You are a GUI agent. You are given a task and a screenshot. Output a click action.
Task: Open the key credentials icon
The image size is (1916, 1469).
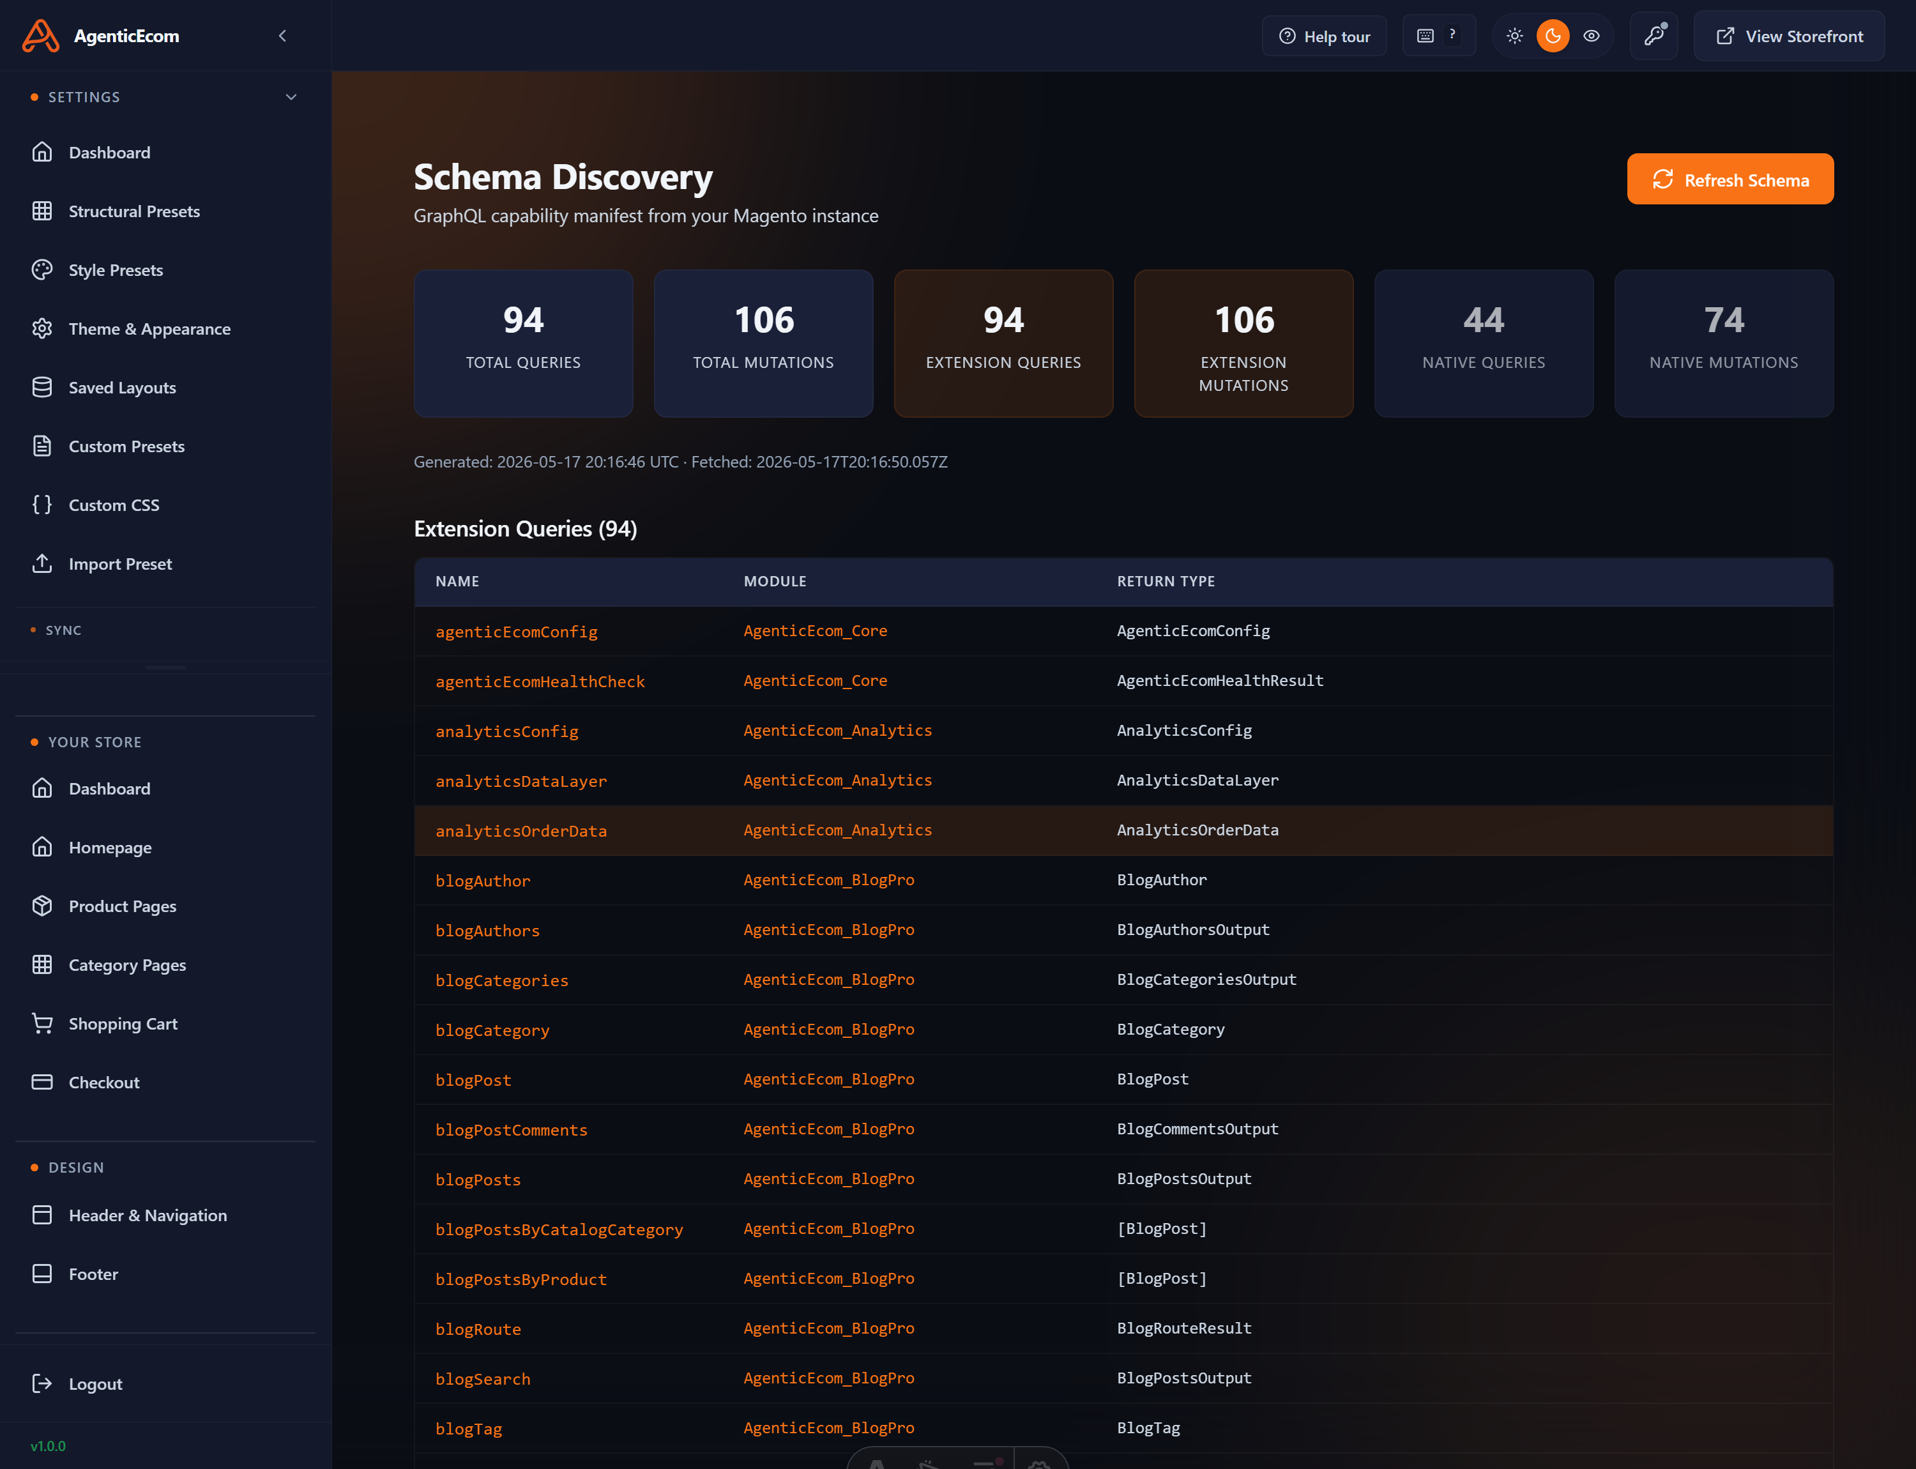[1655, 36]
